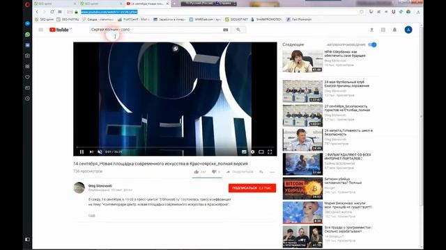This screenshot has width=446, height=250.
Task: Switch to the second SEO sprint tab
Action: [x=101, y=3]
